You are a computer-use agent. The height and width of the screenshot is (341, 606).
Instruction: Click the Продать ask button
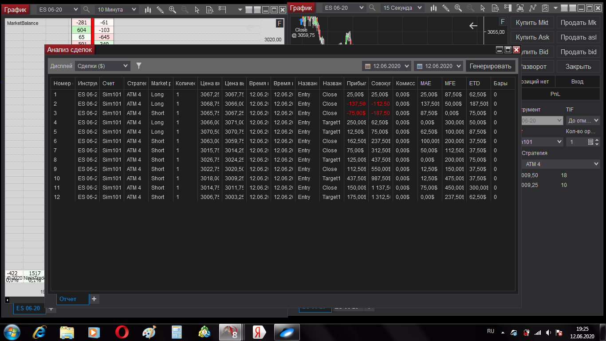pos(578,37)
